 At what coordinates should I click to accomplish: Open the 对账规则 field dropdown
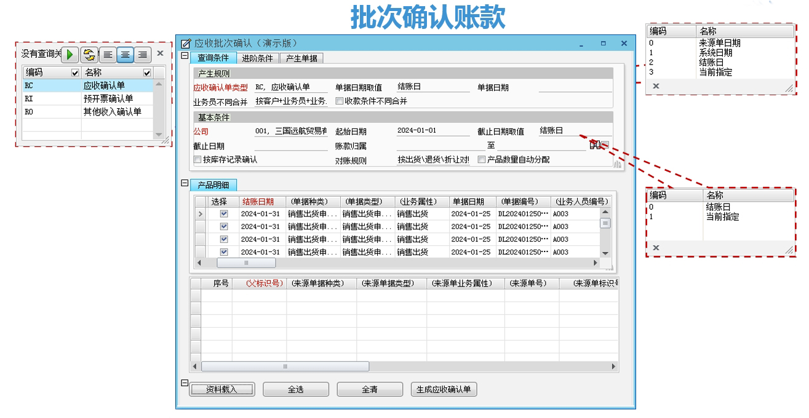(432, 160)
